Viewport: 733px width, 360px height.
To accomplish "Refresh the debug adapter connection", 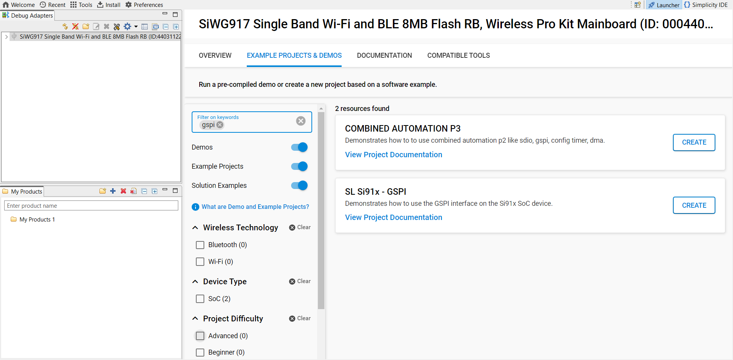I will coord(65,26).
